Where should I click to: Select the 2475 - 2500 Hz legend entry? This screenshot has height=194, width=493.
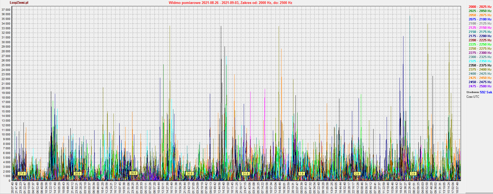click(480, 86)
